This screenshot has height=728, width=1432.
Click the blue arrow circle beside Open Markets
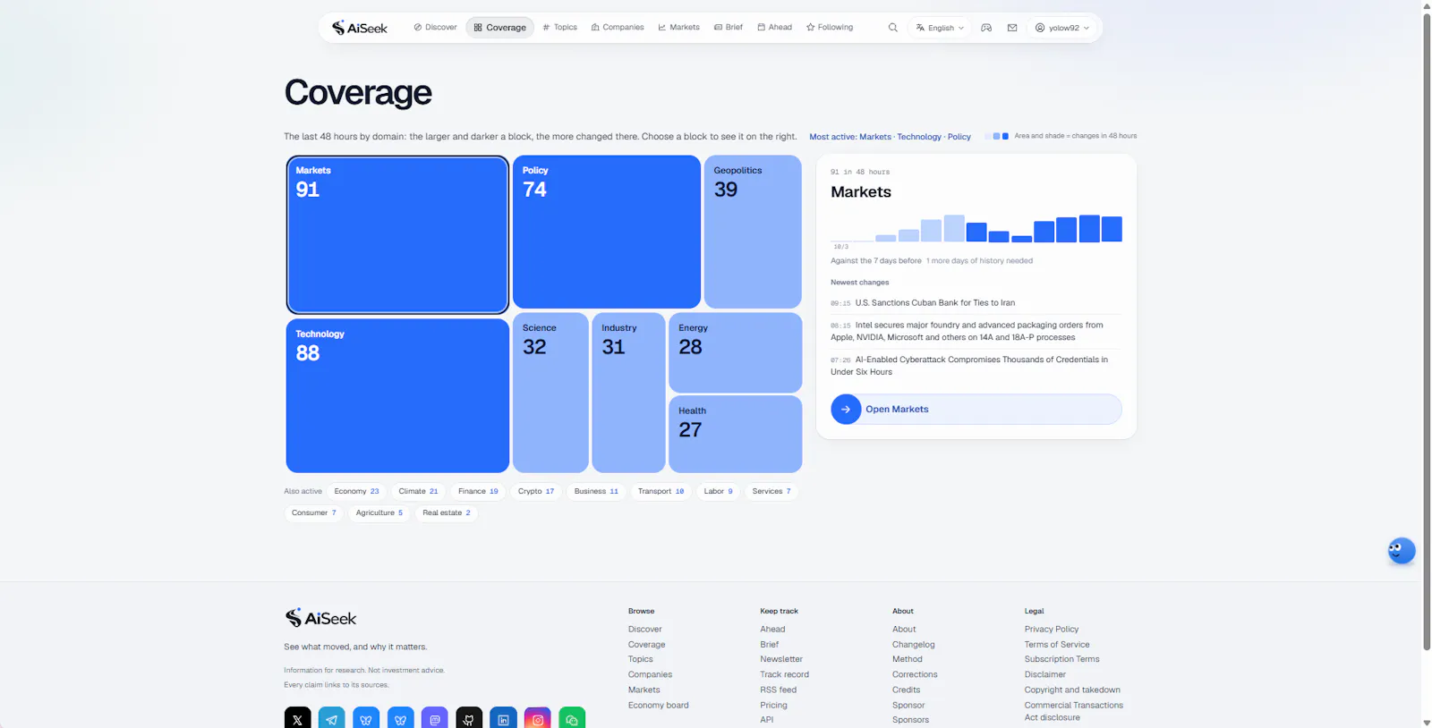pos(846,409)
